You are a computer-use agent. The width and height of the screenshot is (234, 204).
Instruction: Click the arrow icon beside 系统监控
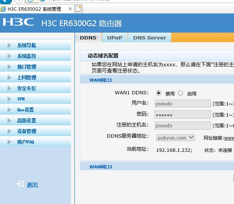[9, 56]
